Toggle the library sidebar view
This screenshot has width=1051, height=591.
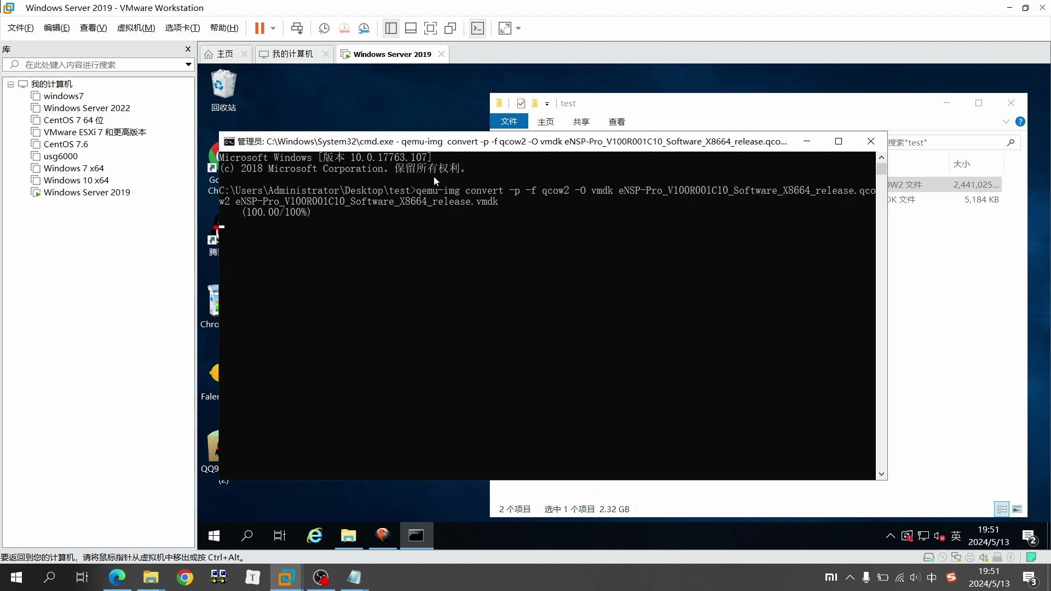tap(391, 28)
